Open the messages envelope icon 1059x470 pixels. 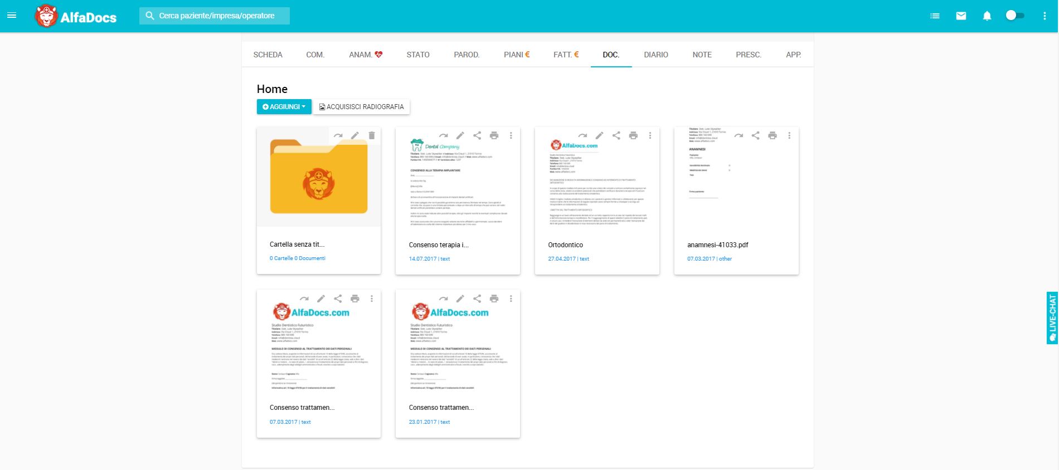tap(961, 16)
